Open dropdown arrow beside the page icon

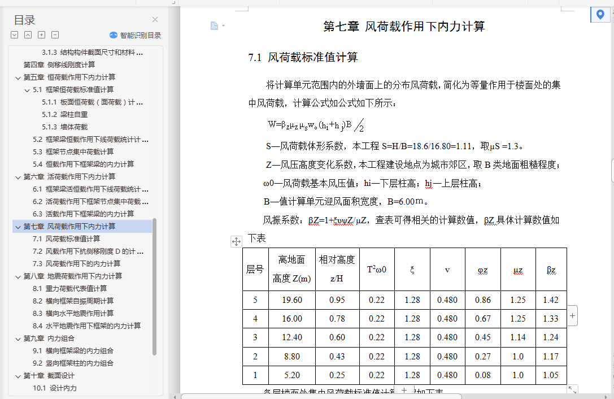[223, 26]
